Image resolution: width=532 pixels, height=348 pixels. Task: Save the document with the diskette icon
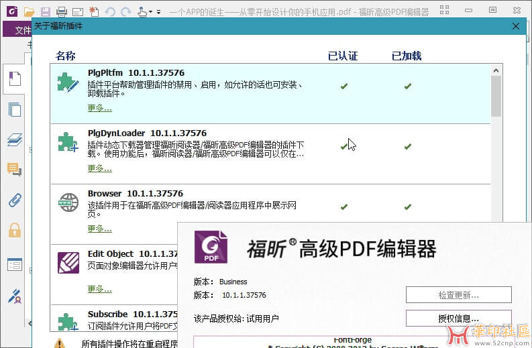tap(46, 12)
